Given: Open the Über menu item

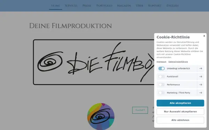Looking at the screenshot, I should point(139,6).
